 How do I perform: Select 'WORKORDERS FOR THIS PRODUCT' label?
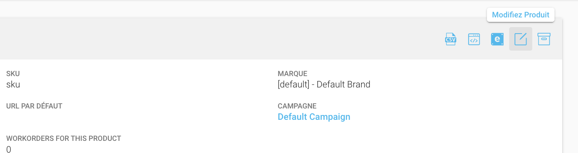pos(64,138)
